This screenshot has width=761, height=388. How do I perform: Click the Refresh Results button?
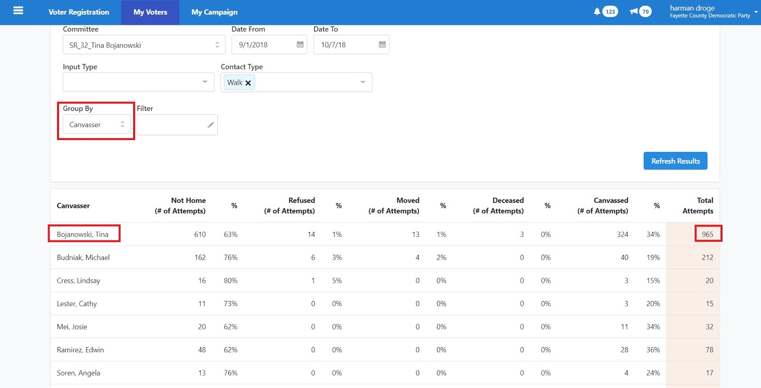pos(675,161)
